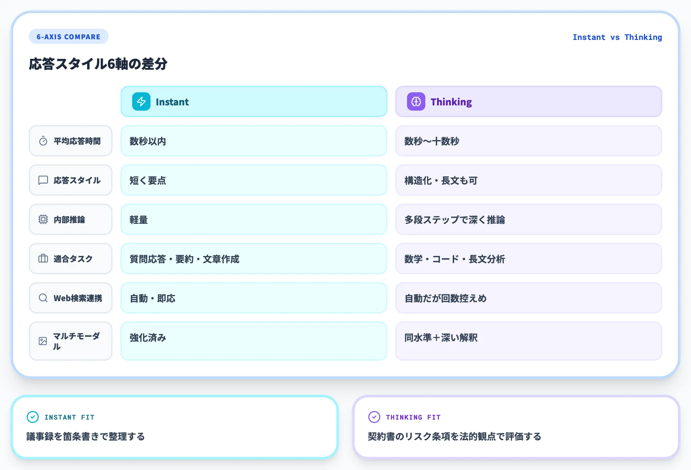691x470 pixels.
Task: Click the 6-AXIS COMPARE badge
Action: [x=69, y=37]
